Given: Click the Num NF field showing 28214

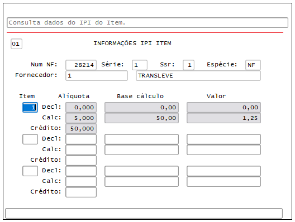Looking at the screenshot, I should tap(81, 65).
